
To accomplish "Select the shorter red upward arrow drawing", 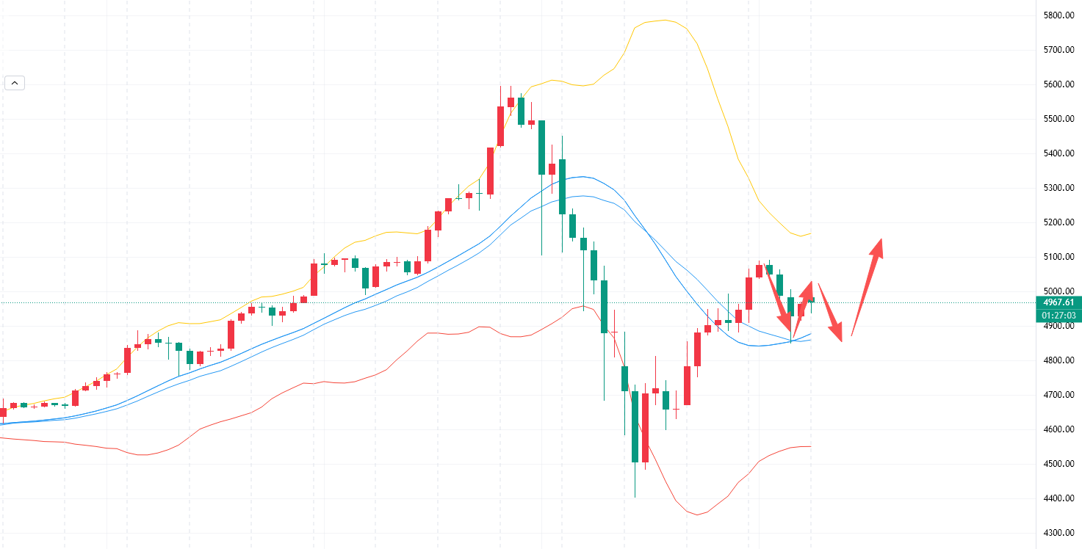I will coord(802,307).
